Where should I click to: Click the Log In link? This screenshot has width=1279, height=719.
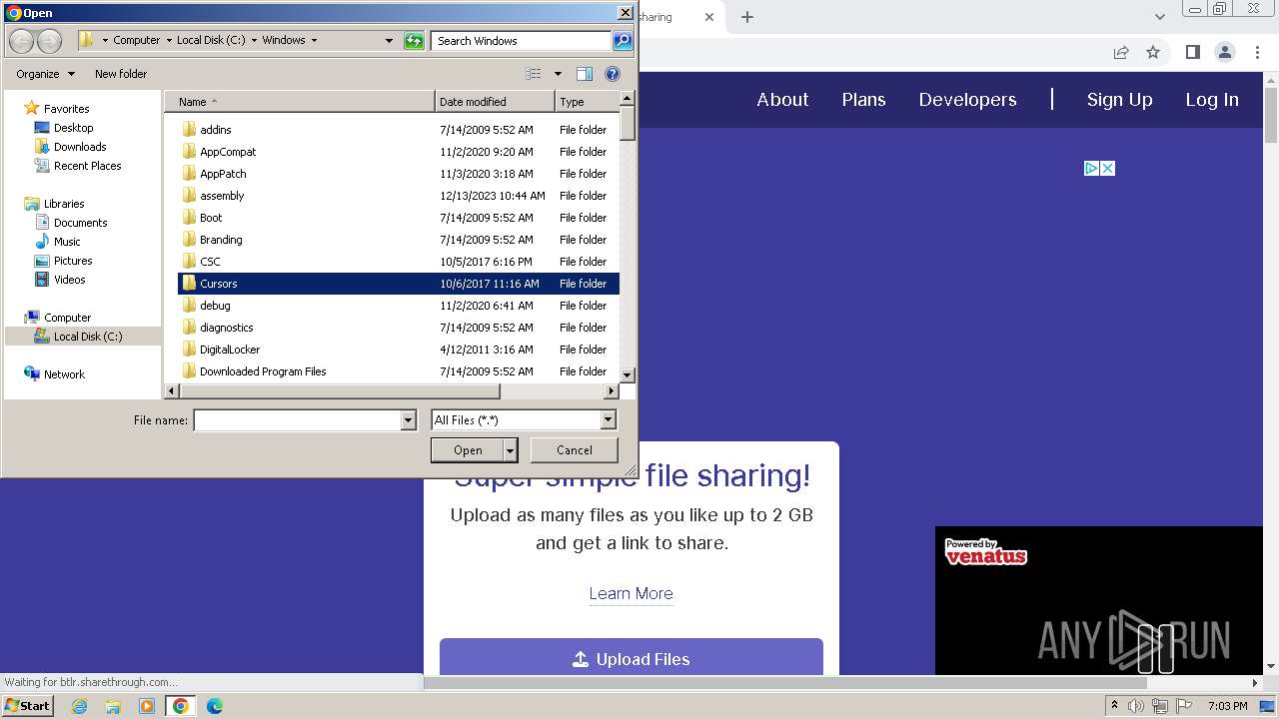(x=1212, y=100)
